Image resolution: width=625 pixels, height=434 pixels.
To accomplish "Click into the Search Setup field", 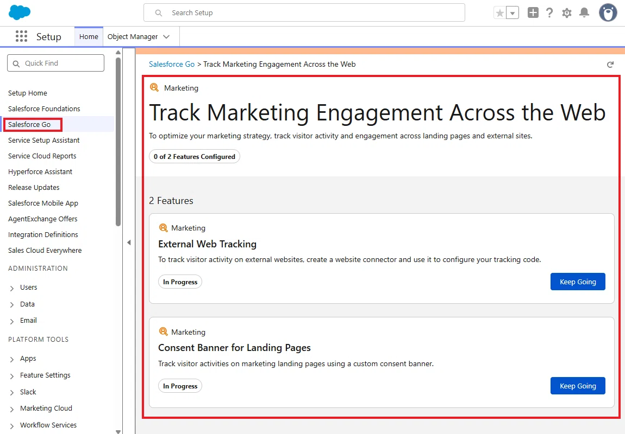I will coord(304,12).
